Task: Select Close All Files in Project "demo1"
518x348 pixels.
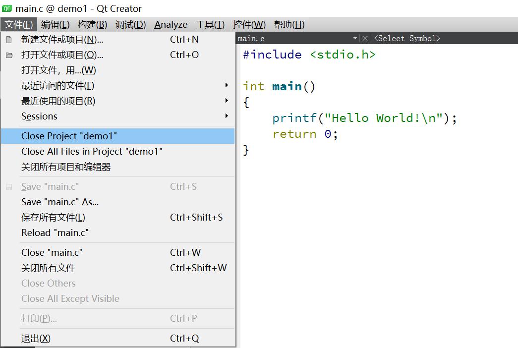Action: pos(92,151)
